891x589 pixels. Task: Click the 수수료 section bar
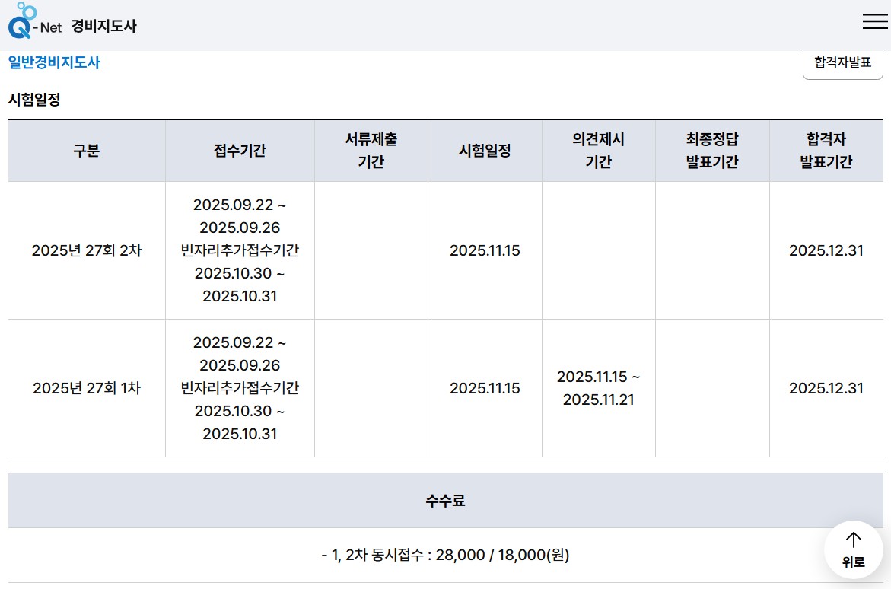[445, 499]
